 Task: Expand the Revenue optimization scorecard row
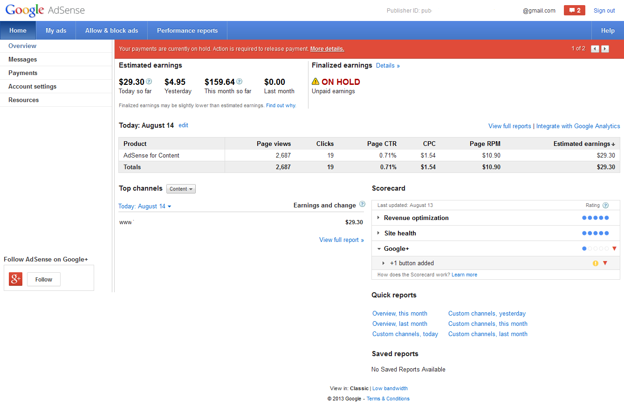point(378,218)
